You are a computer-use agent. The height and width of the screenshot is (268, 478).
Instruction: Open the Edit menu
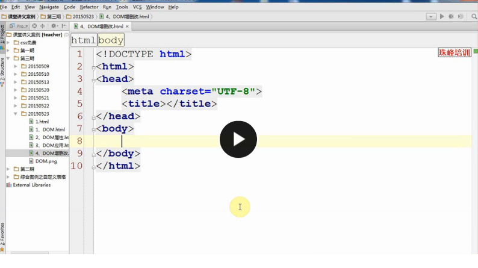[16, 7]
